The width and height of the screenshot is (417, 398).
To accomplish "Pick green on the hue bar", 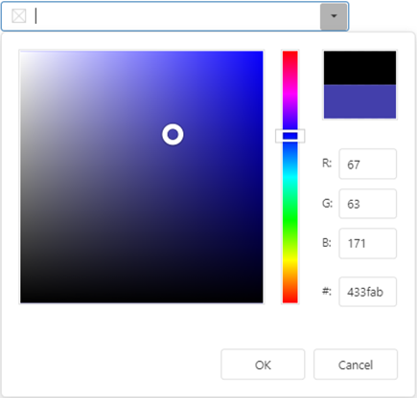I will click(290, 219).
